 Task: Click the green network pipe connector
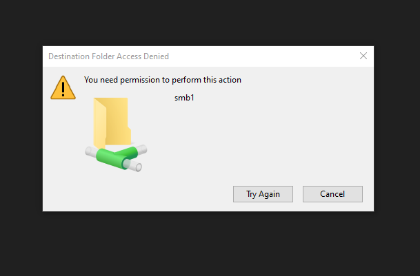coord(116,155)
